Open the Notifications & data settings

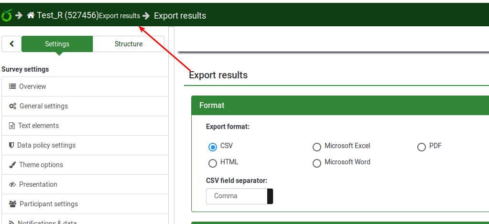pos(47,221)
